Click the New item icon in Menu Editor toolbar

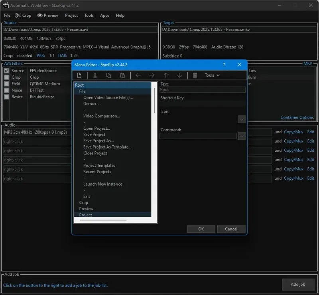tap(79, 75)
